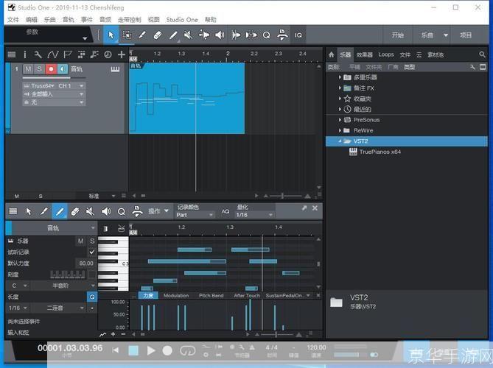Search the browser with magnifier icon

482,54
